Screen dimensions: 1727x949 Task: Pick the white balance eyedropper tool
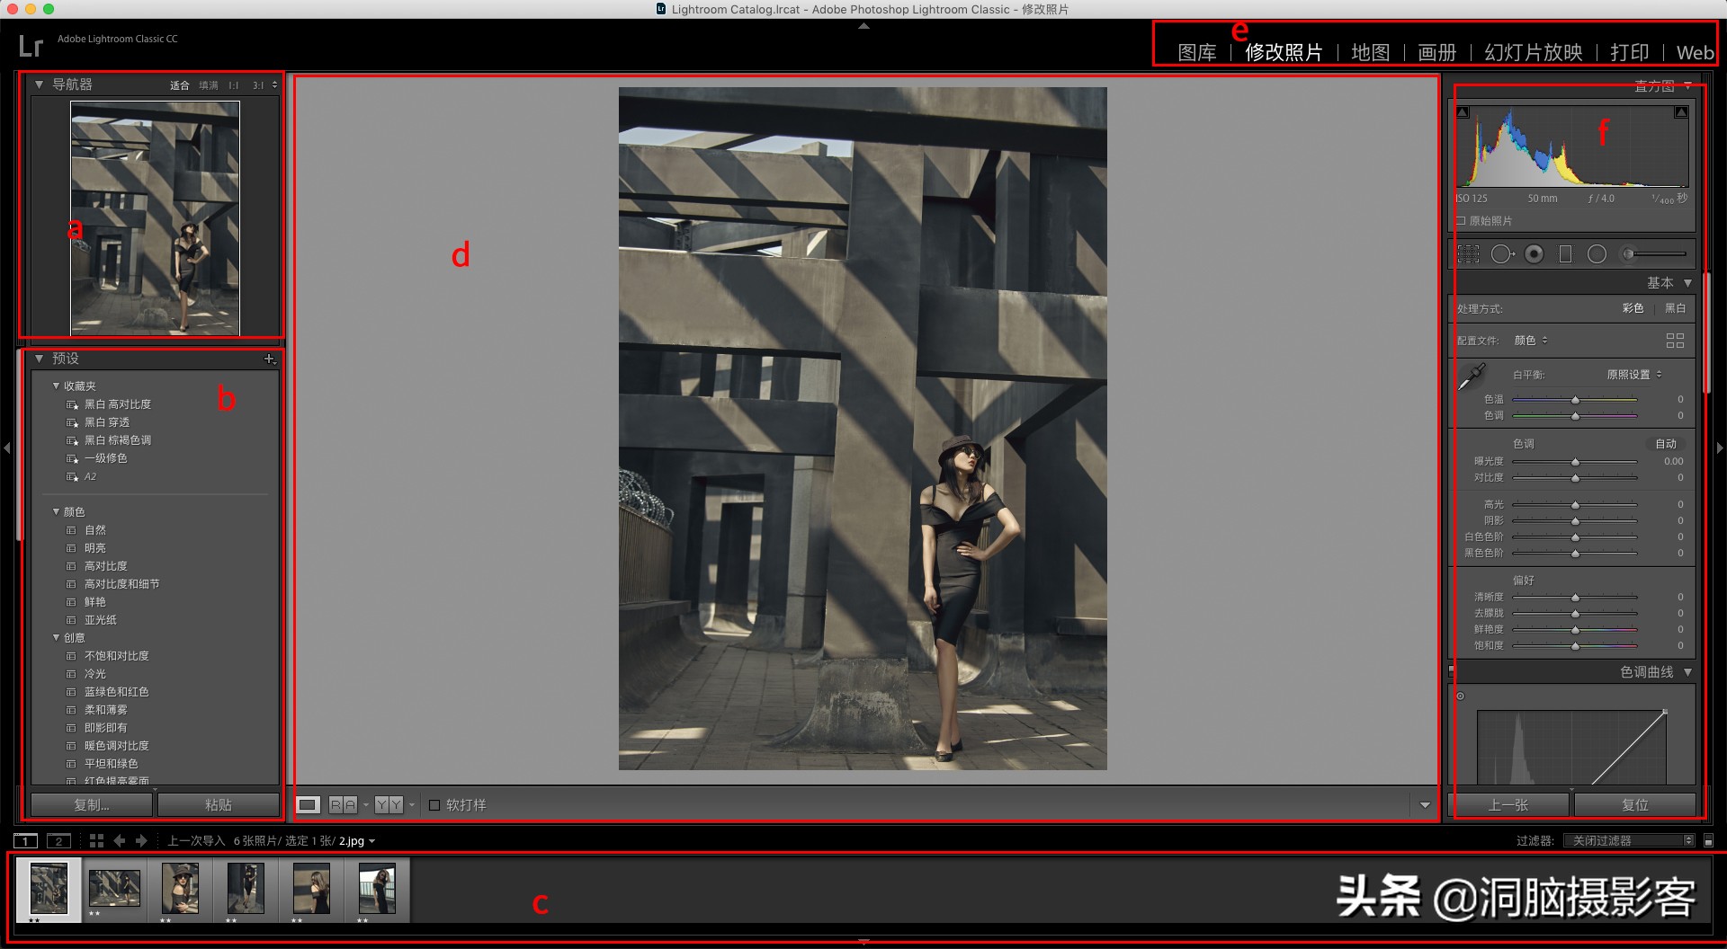[x=1472, y=376]
